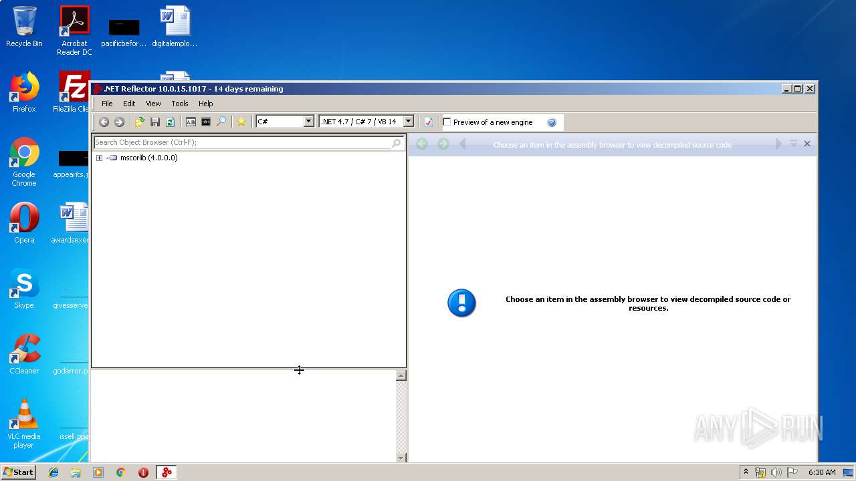This screenshot has width=856, height=481.
Task: Open search with the magnifier toolbar icon
Action: point(221,122)
